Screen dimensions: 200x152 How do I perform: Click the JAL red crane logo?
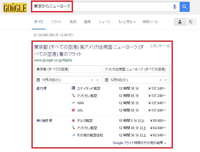(73, 110)
